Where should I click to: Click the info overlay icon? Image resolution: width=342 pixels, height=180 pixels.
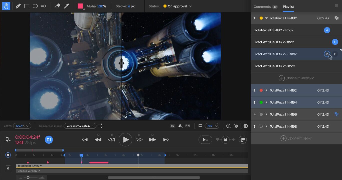click(228, 126)
